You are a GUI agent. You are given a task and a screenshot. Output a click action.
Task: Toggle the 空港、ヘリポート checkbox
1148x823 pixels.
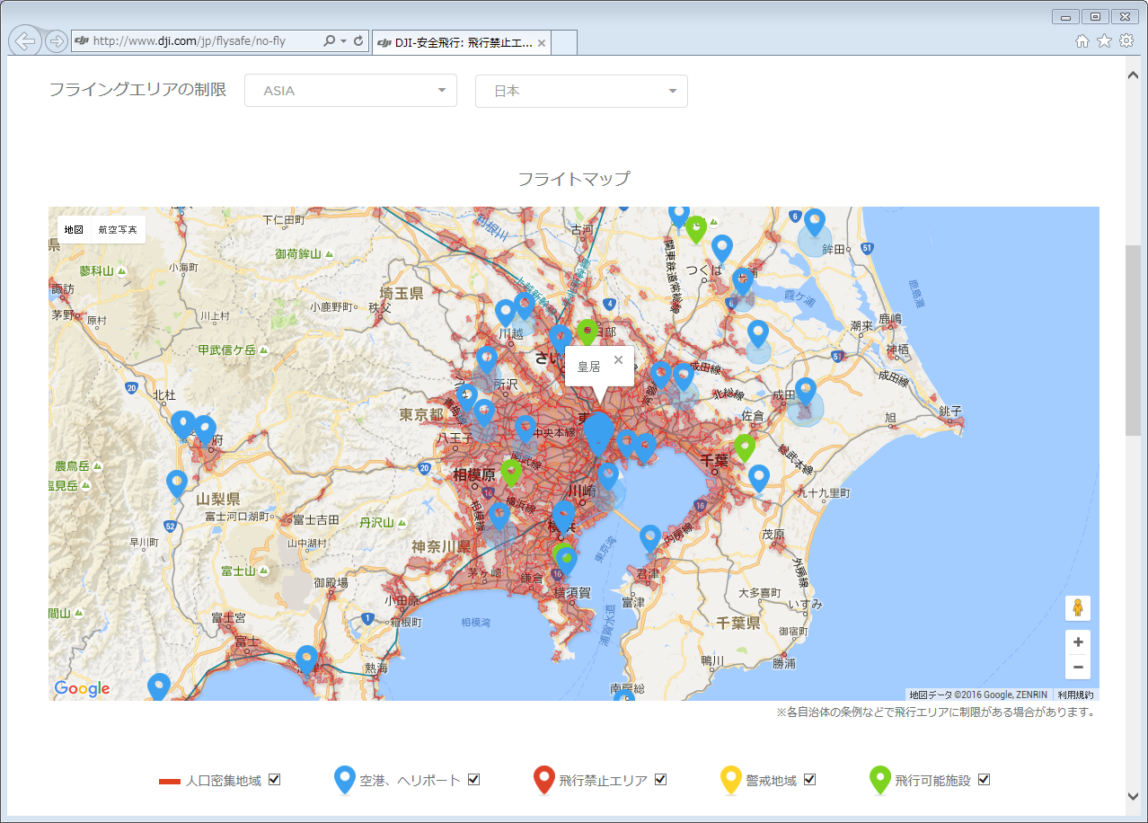click(x=473, y=780)
